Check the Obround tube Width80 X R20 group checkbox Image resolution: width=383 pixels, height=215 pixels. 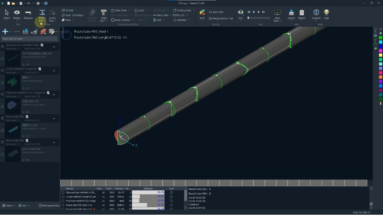click(3, 46)
